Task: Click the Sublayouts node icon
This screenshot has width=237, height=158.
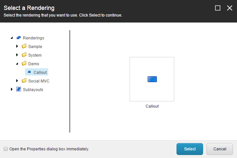Action: tap(19, 89)
